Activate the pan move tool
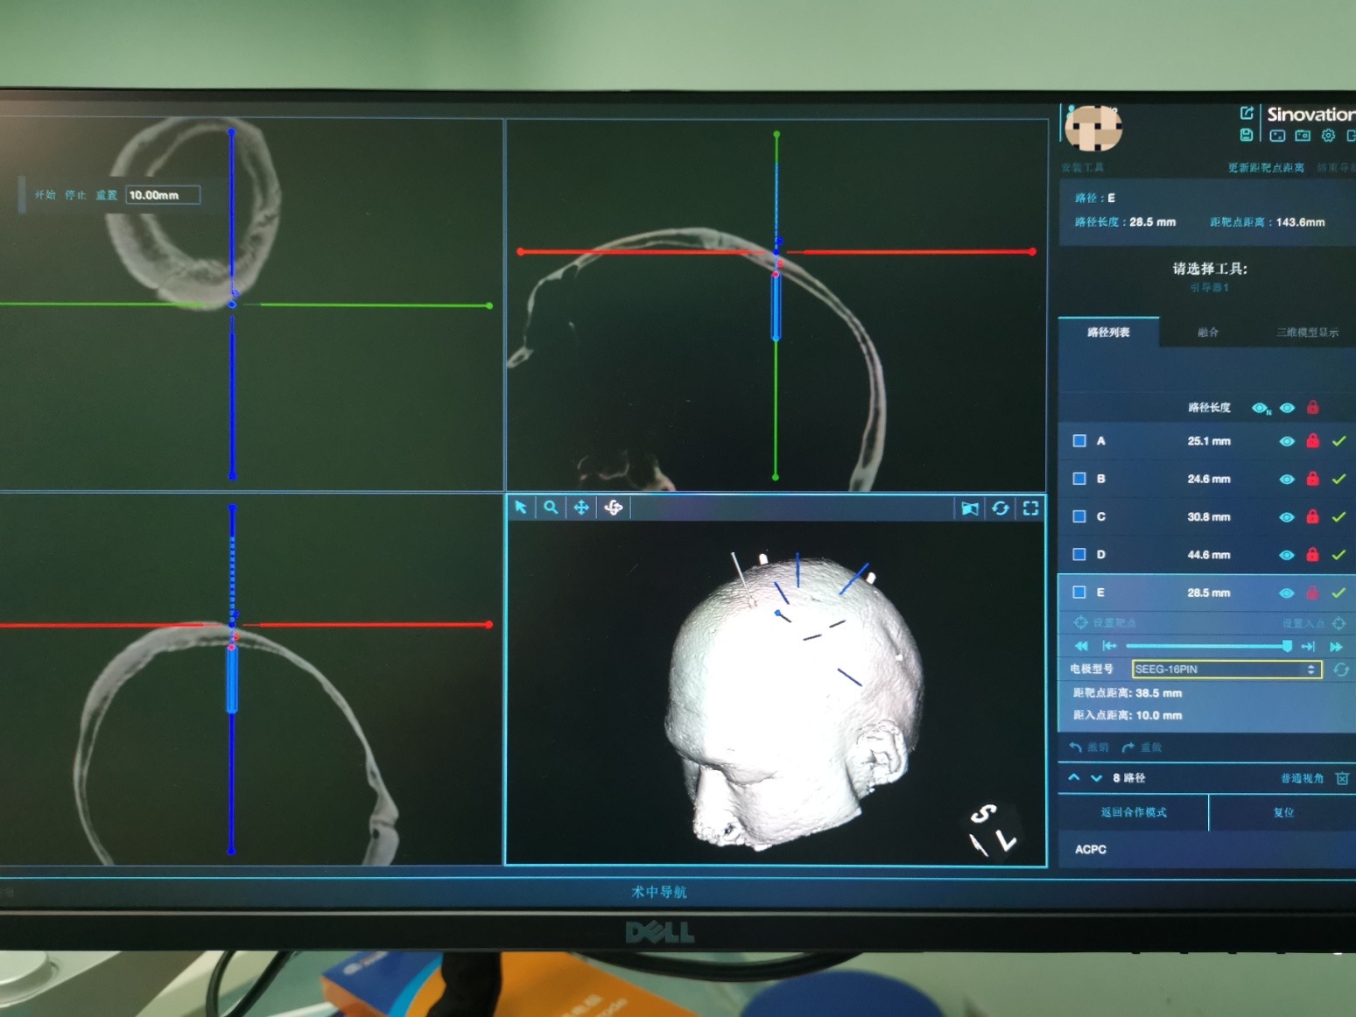The image size is (1356, 1017). point(581,508)
